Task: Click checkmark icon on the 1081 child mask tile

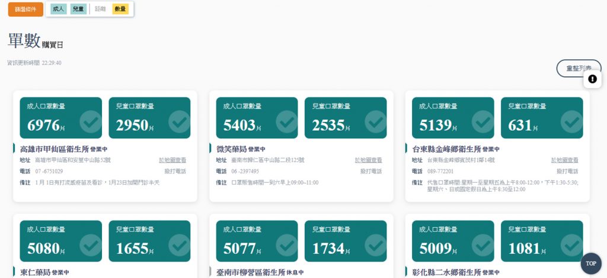Action: click(572, 245)
